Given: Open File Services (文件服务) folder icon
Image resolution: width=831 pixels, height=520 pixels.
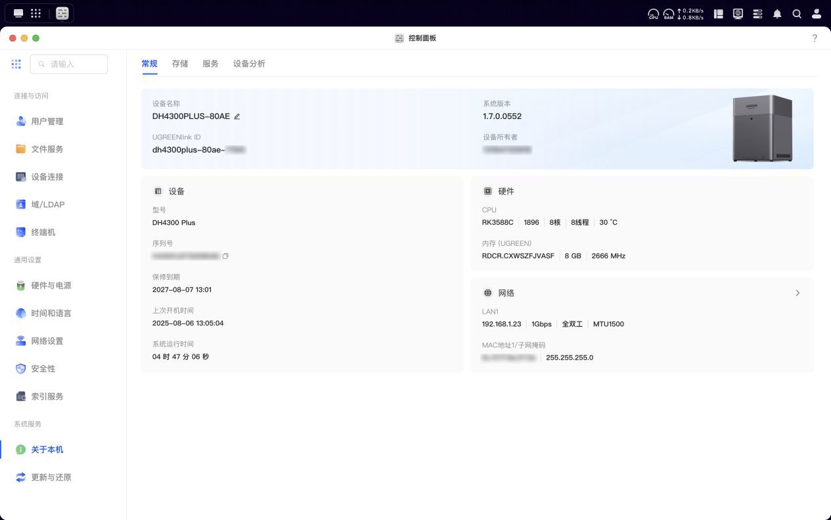Looking at the screenshot, I should pyautogui.click(x=20, y=149).
